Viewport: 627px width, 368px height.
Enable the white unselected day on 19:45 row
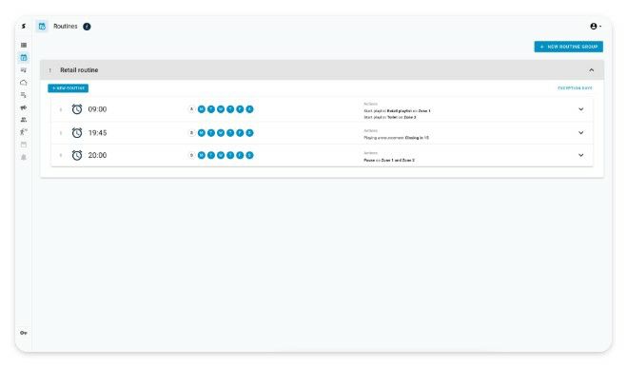coord(191,133)
